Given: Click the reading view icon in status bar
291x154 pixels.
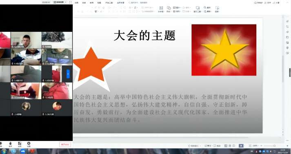Looking at the screenshot, I should point(234,146).
